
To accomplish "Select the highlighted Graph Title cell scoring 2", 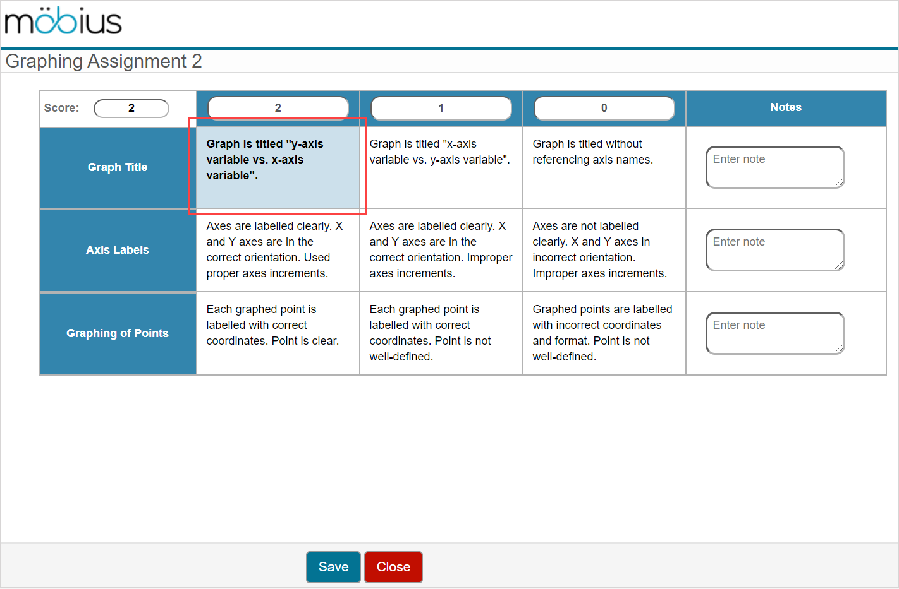I will pos(278,167).
